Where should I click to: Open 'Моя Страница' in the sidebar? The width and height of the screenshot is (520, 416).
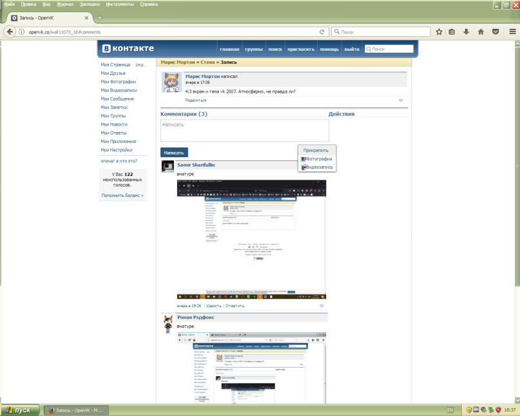click(x=115, y=64)
